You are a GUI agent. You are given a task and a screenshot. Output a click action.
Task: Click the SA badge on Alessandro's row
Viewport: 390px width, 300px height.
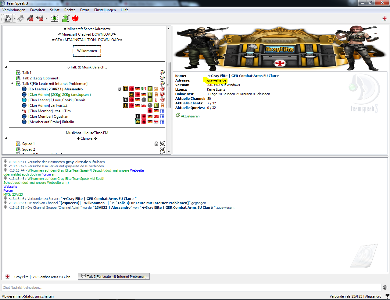pos(156,89)
